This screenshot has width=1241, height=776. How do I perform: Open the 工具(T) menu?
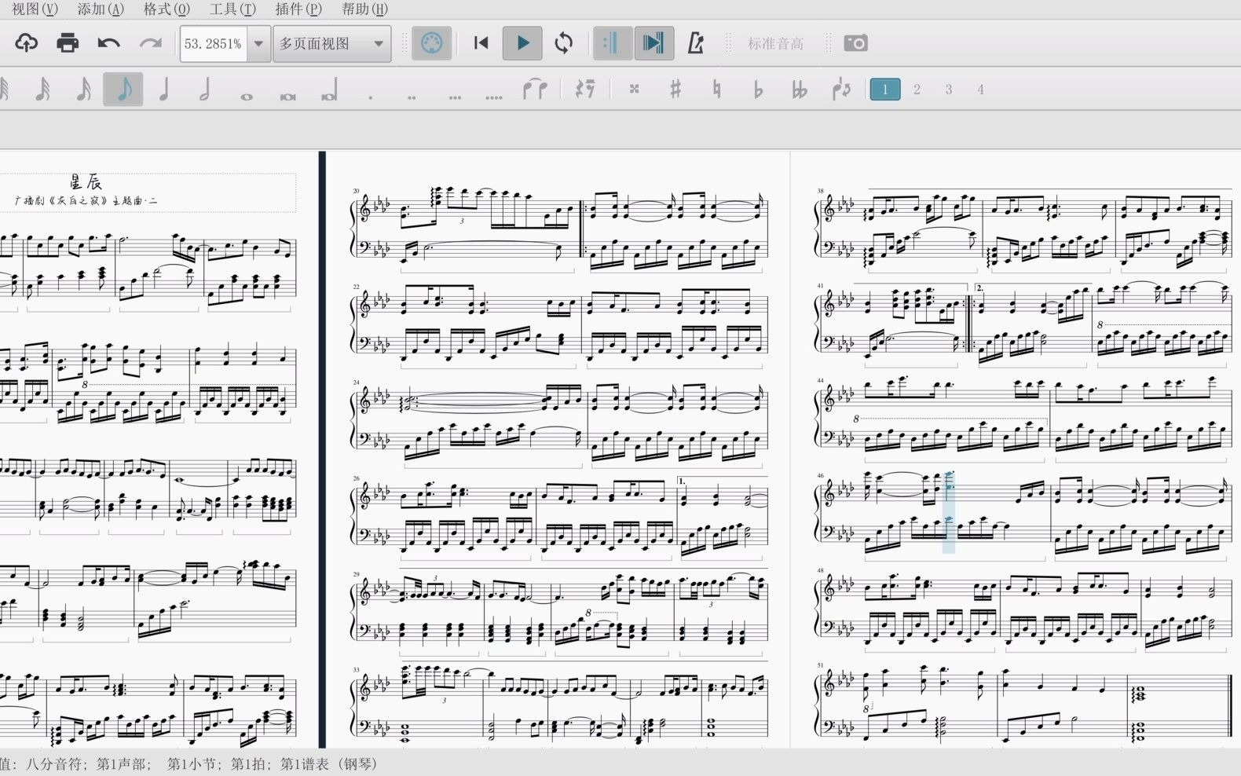(232, 9)
